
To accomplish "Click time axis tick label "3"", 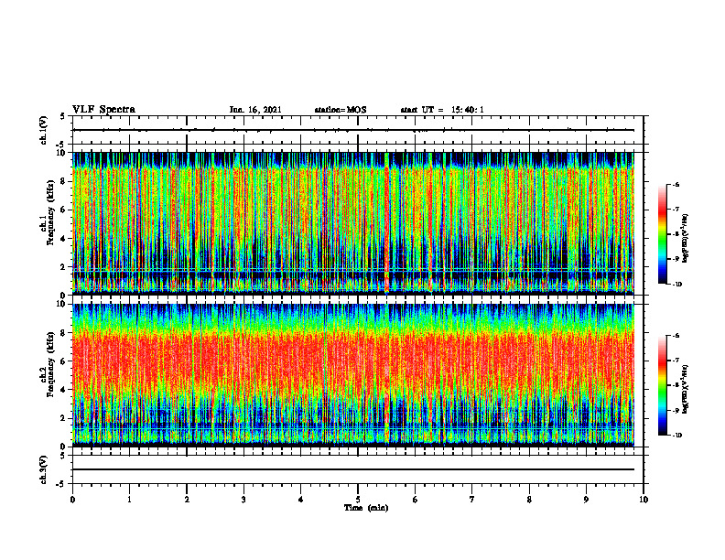I will point(243,500).
